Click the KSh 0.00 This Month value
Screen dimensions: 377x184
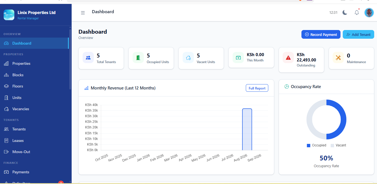[x=255, y=55]
